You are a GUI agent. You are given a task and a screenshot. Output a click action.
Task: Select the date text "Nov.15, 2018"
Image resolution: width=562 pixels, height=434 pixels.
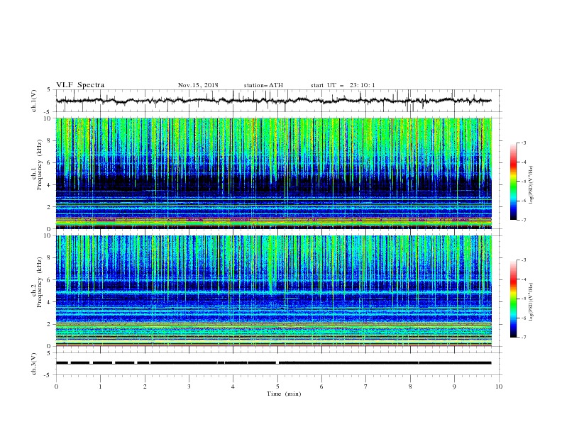198,86
